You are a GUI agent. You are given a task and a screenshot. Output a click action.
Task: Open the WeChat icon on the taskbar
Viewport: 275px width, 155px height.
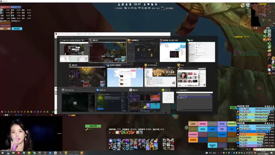tap(34, 153)
